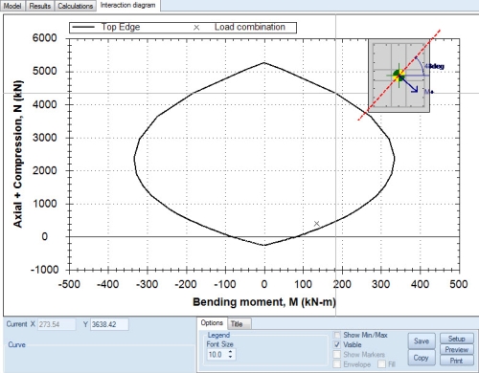Screen dimensions: 479x373
Task: Decrease legend font size with down arrow
Action: pyautogui.click(x=230, y=357)
